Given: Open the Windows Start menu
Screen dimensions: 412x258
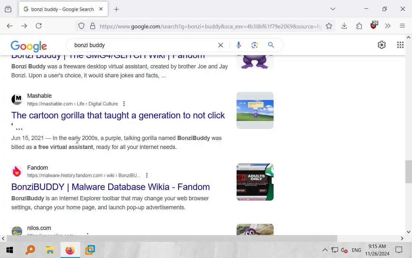Looking at the screenshot, I should [10, 250].
